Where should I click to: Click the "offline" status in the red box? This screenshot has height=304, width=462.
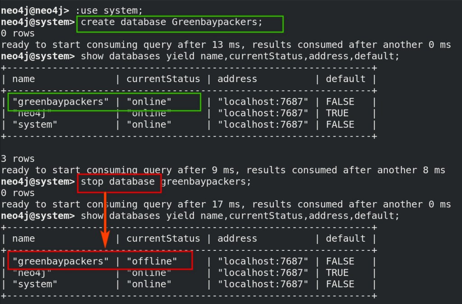[x=152, y=262]
